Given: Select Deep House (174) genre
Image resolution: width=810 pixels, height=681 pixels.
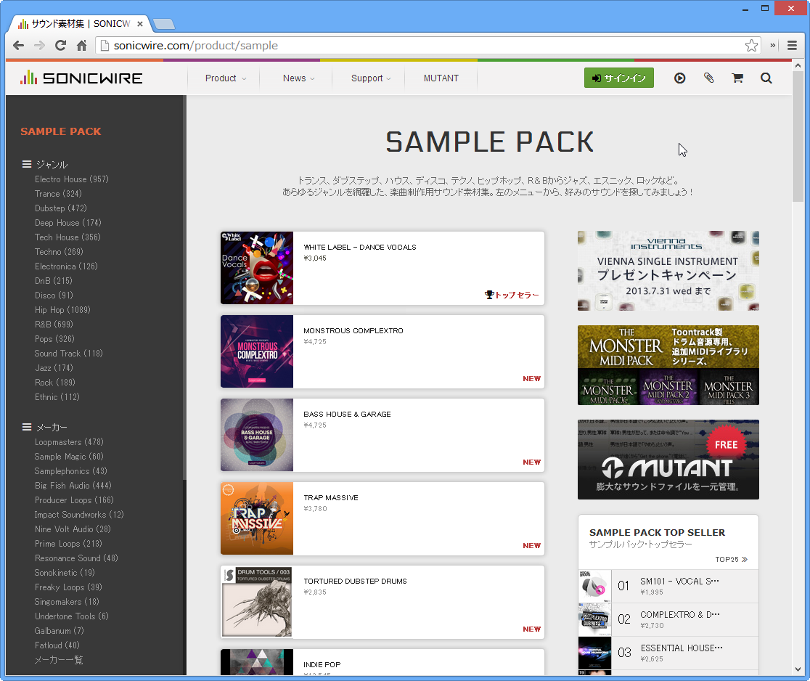Looking at the screenshot, I should pyautogui.click(x=68, y=223).
